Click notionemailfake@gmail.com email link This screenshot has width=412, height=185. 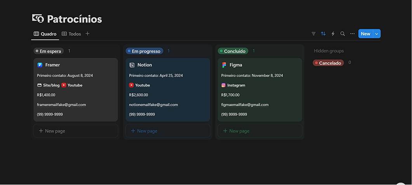[x=153, y=104]
